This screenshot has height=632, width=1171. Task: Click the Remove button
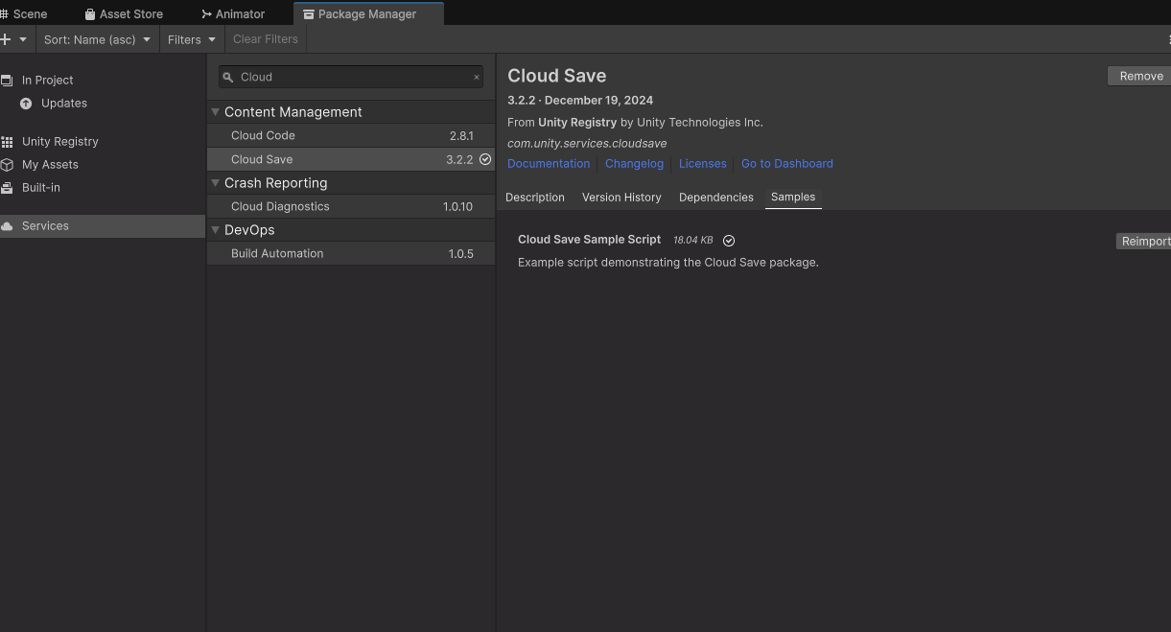(x=1140, y=76)
